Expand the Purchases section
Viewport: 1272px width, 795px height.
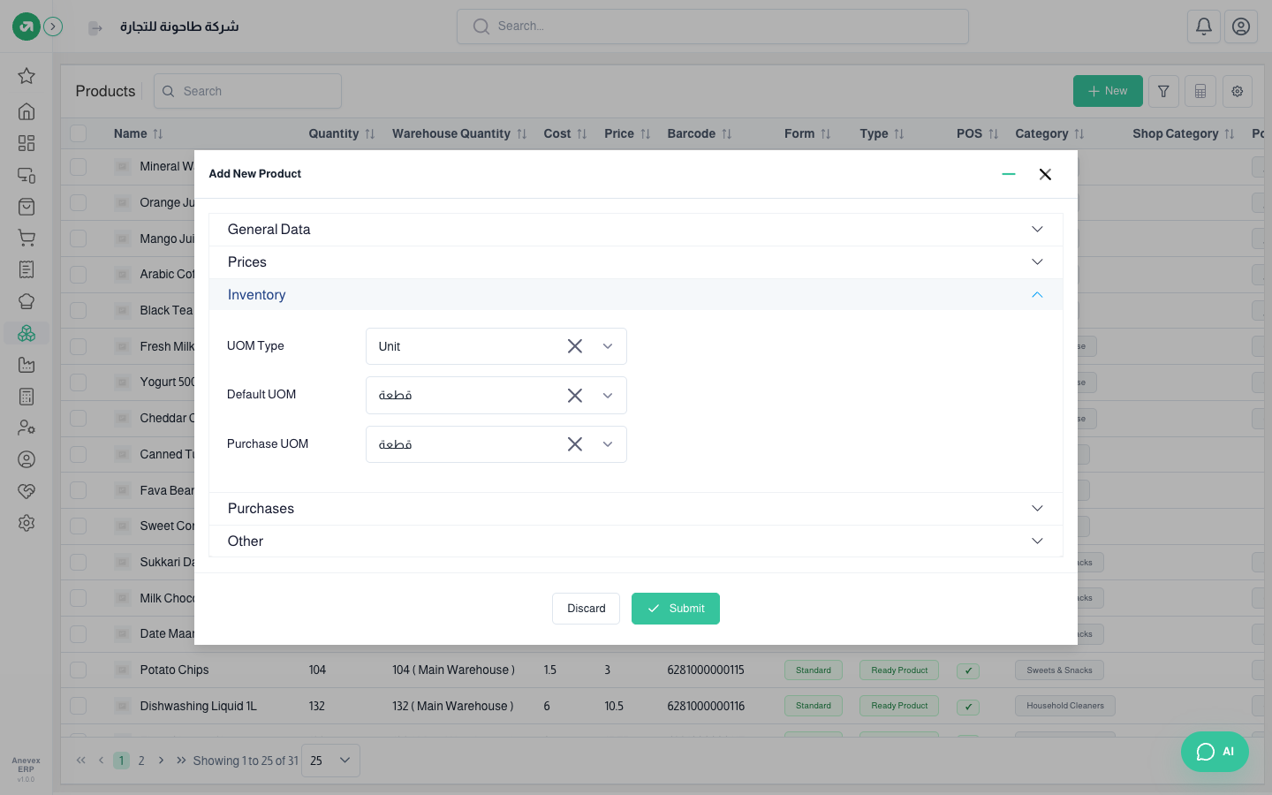(636, 509)
